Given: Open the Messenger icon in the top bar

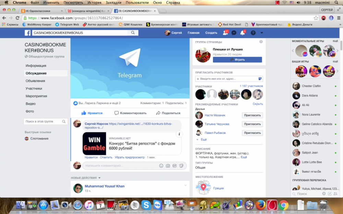Looking at the screenshot, I should pyautogui.click(x=234, y=33).
